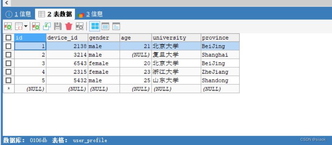Check the row with device_id 3214
This screenshot has height=145, width=332.
tap(8, 55)
